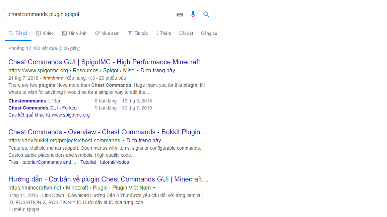Viewport: 387px width, 217px height.
Task: Click the on-screen keyboard icon in search bar
Action: coord(180,14)
